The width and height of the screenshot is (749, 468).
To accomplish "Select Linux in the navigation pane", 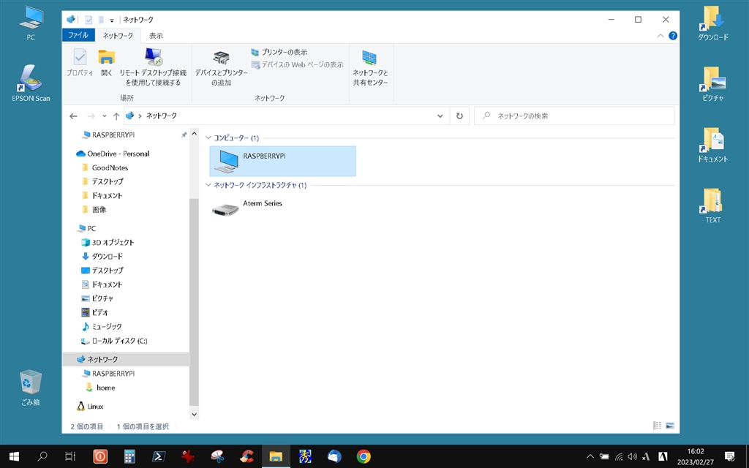I will [x=90, y=407].
